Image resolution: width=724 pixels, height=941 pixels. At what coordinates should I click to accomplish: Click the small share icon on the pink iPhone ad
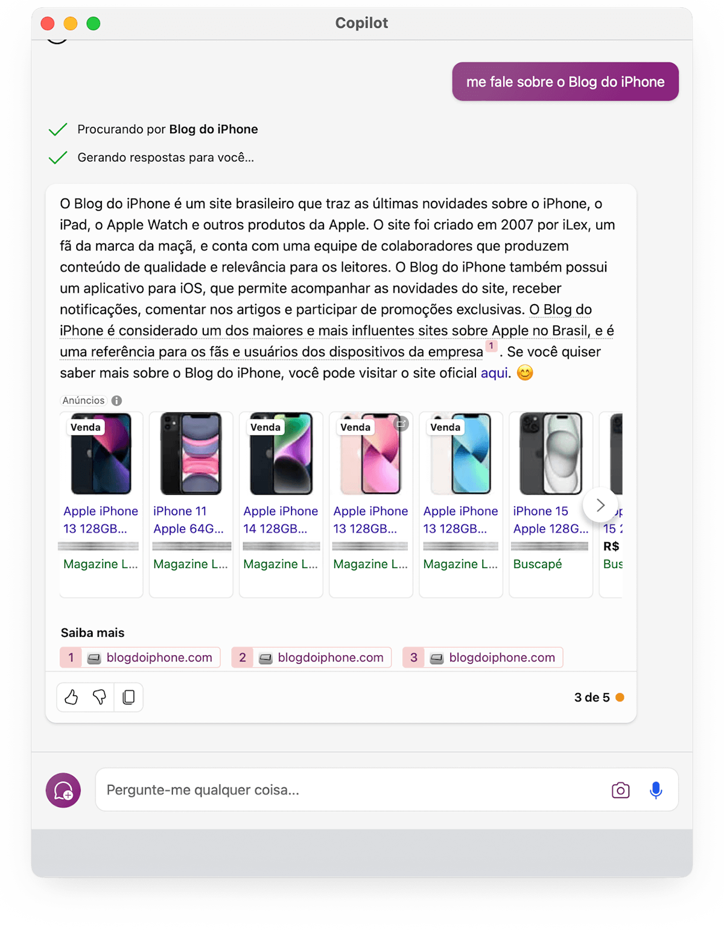point(401,423)
